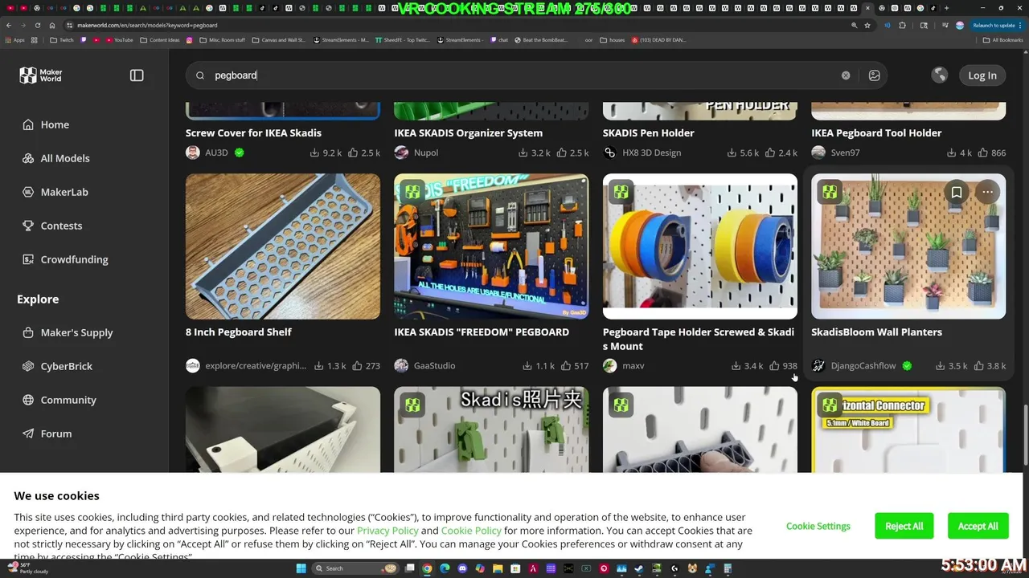
Task: Click the search magnifier icon in search field
Action: click(x=200, y=75)
